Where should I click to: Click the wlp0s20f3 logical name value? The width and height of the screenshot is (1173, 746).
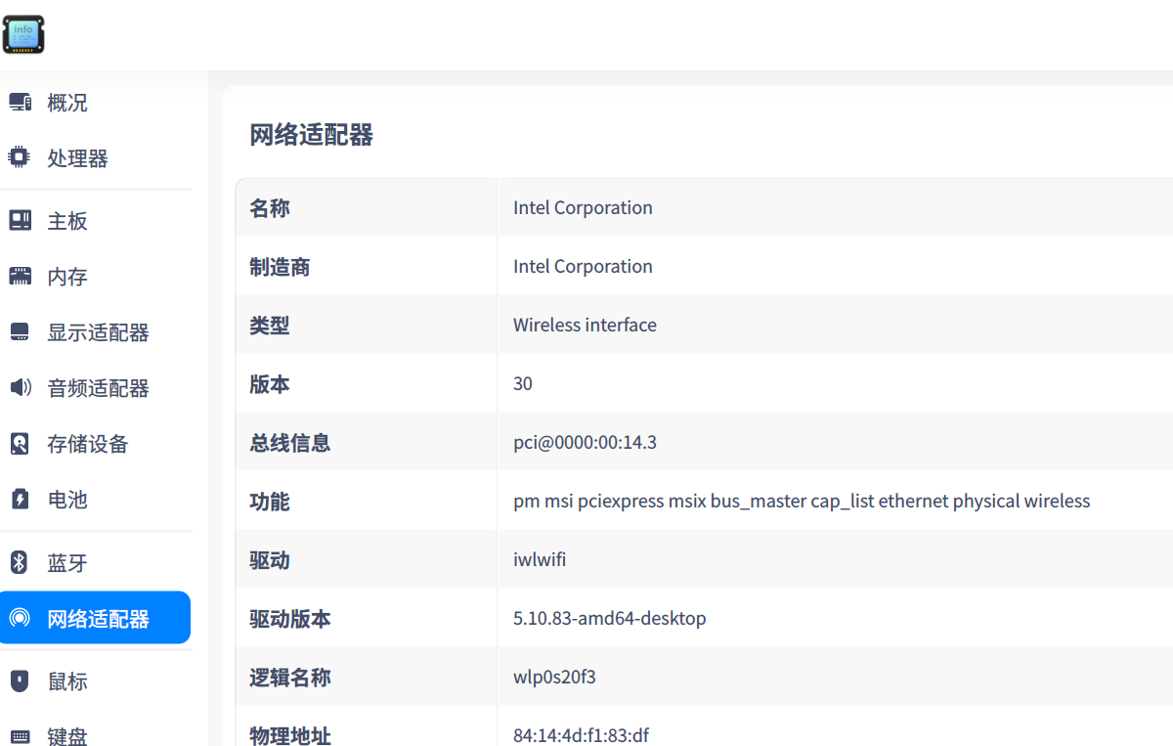[554, 677]
